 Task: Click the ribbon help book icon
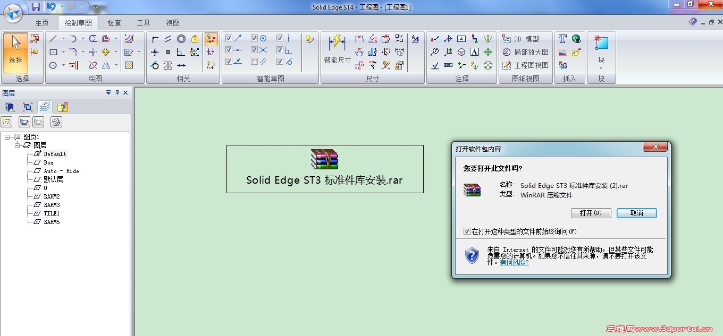(x=693, y=22)
